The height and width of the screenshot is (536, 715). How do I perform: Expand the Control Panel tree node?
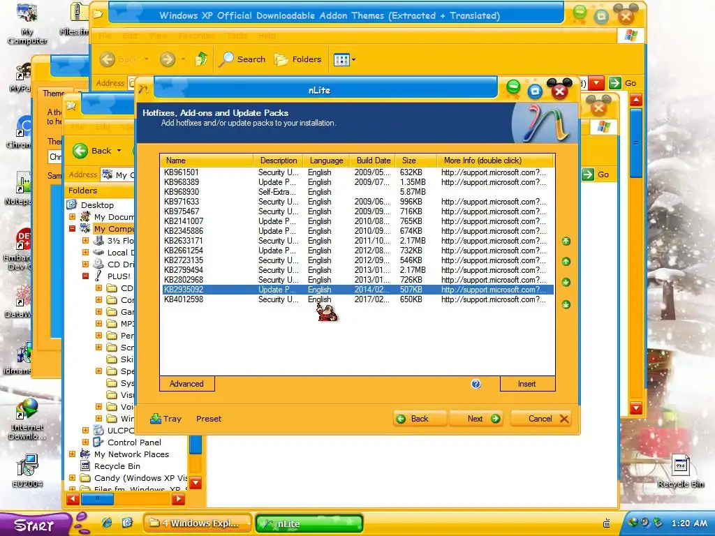85,442
